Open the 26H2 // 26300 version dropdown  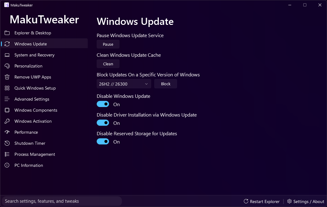click(x=124, y=84)
